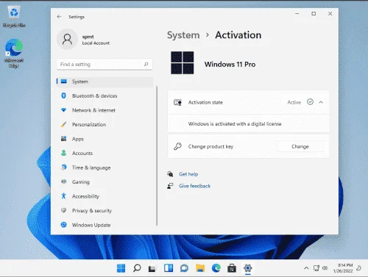Open Task View on taskbar
The height and width of the screenshot is (277, 368).
pos(152,269)
